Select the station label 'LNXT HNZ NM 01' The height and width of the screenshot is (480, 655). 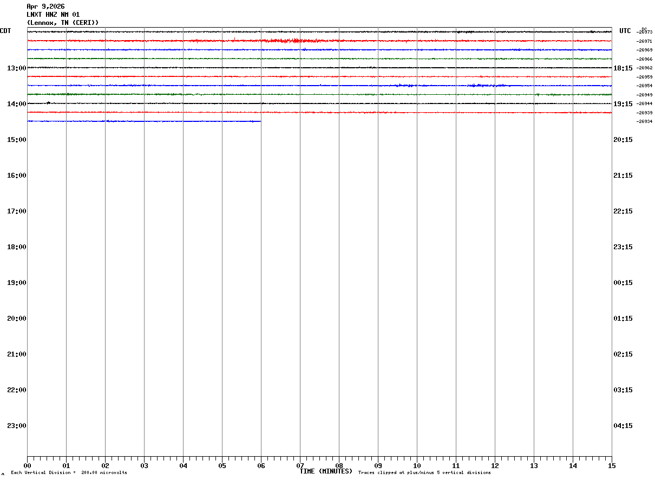tap(53, 15)
